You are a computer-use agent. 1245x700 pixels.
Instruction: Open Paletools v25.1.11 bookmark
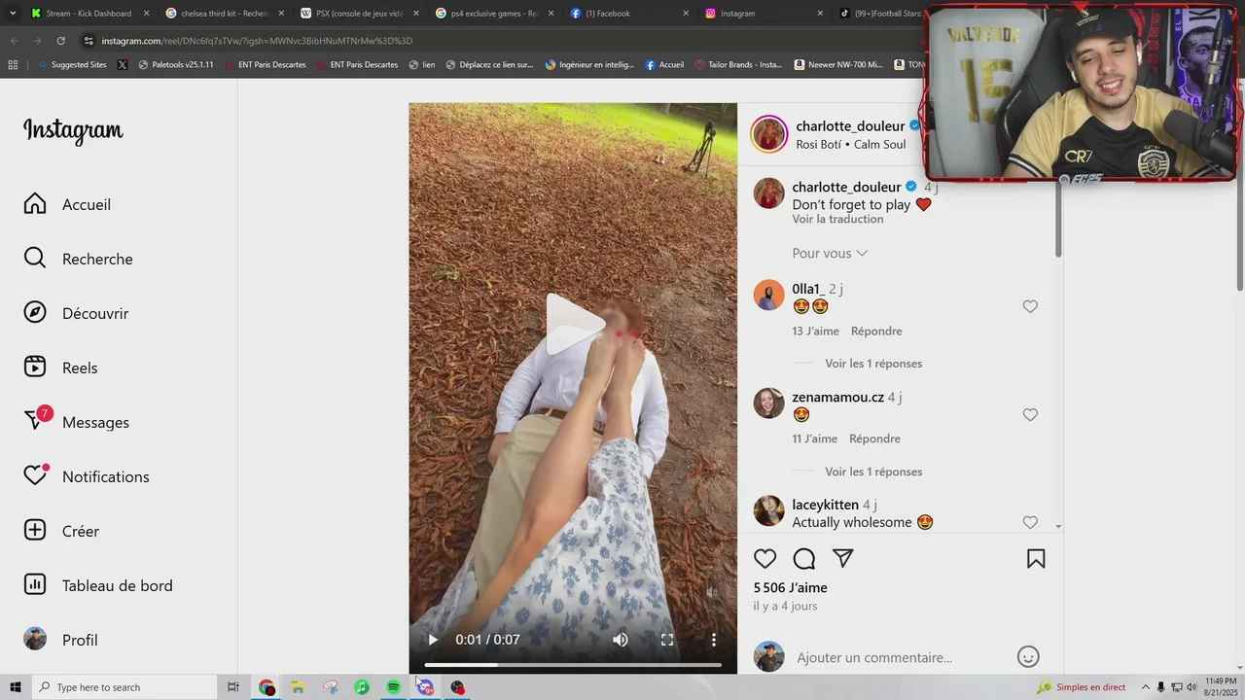(x=175, y=65)
